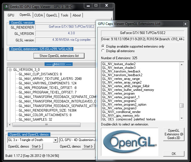Click the glMAXXX tree horizontal scrollbar thumb

pyautogui.click(x=47, y=125)
